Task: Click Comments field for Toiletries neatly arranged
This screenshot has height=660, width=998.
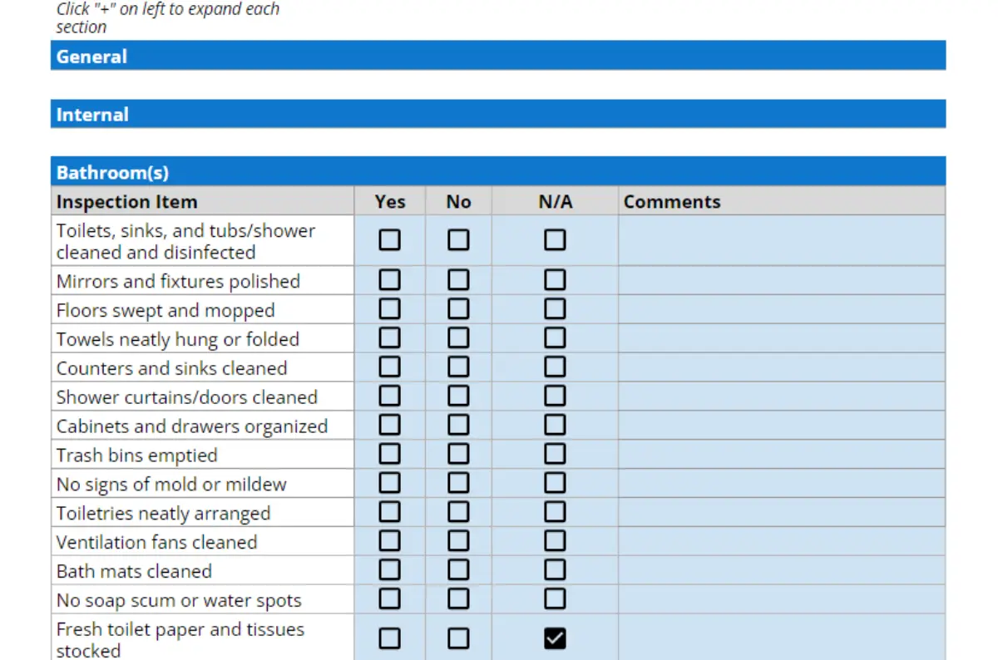Action: point(781,513)
